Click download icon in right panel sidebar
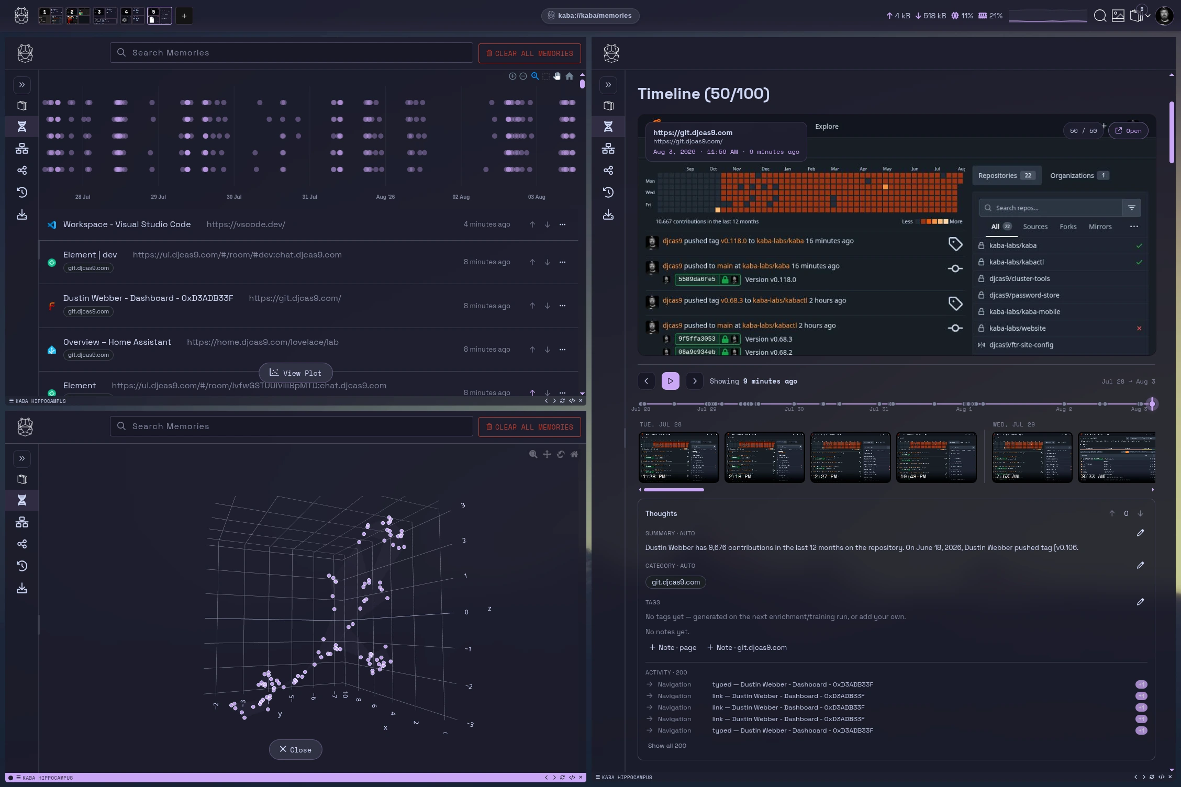 pos(608,215)
